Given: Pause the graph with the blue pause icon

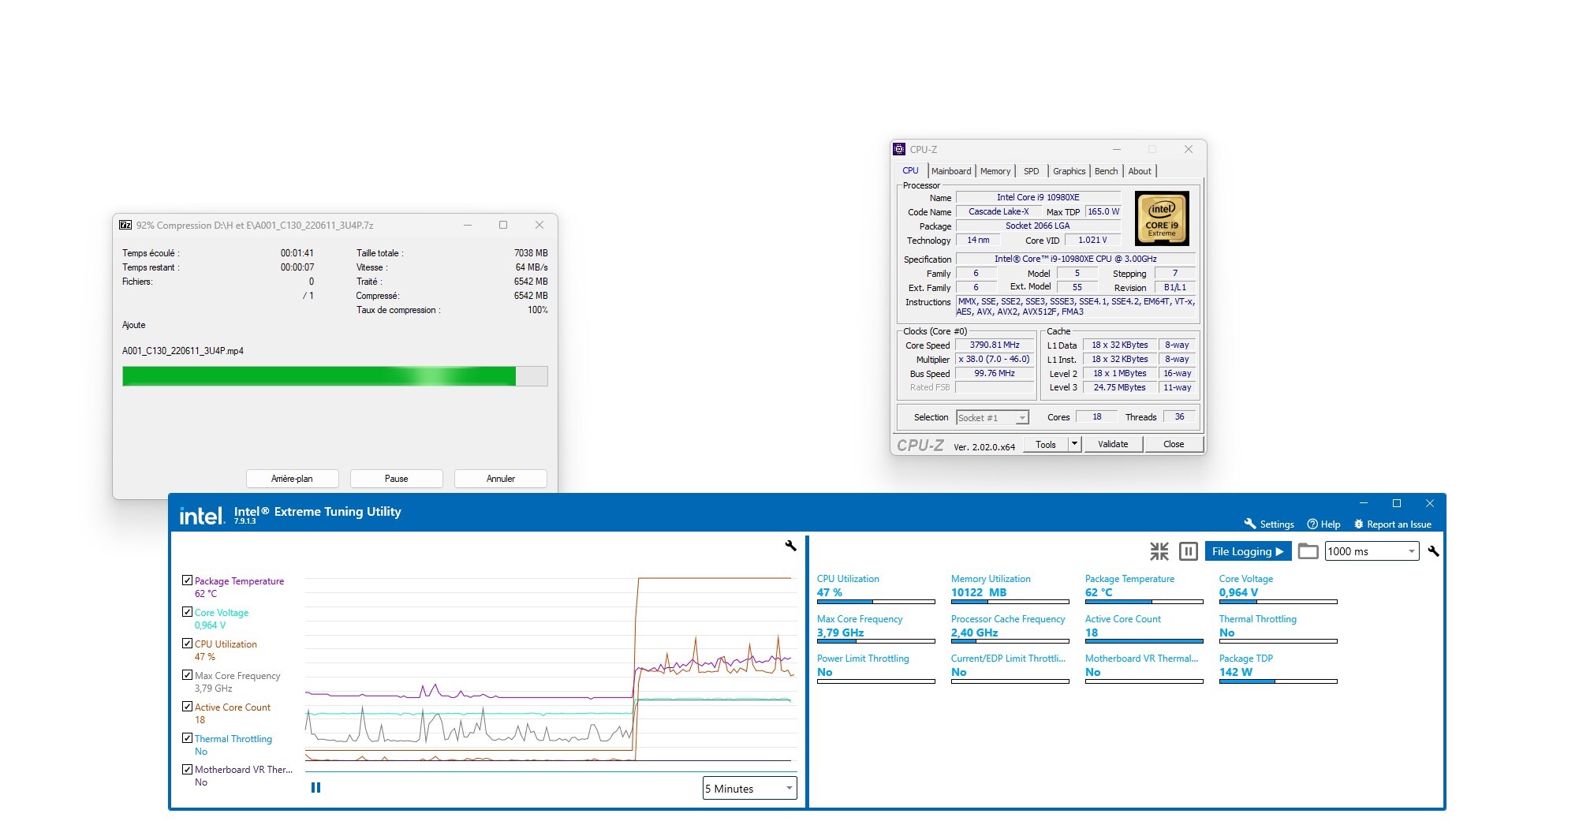Looking at the screenshot, I should [x=315, y=787].
